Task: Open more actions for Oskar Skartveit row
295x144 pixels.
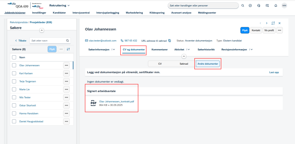Action: click(x=66, y=105)
